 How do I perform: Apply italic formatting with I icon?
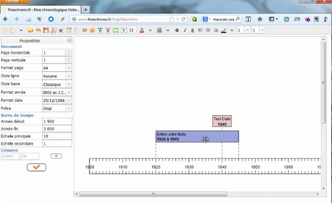[185, 30]
